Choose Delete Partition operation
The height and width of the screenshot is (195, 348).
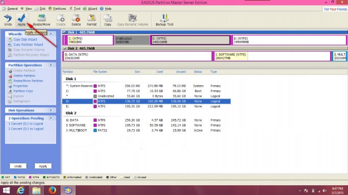pos(24,76)
